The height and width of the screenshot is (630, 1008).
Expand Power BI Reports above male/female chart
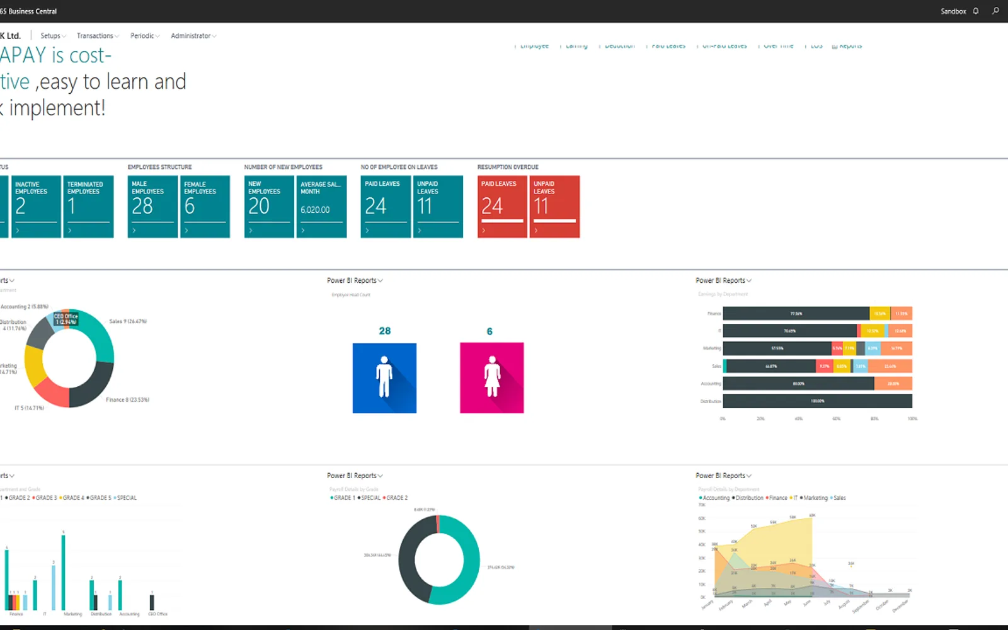click(x=355, y=280)
